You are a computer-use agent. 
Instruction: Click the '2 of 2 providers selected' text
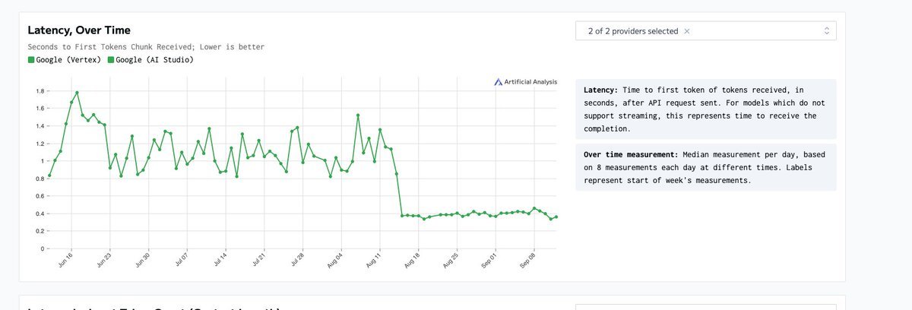632,31
